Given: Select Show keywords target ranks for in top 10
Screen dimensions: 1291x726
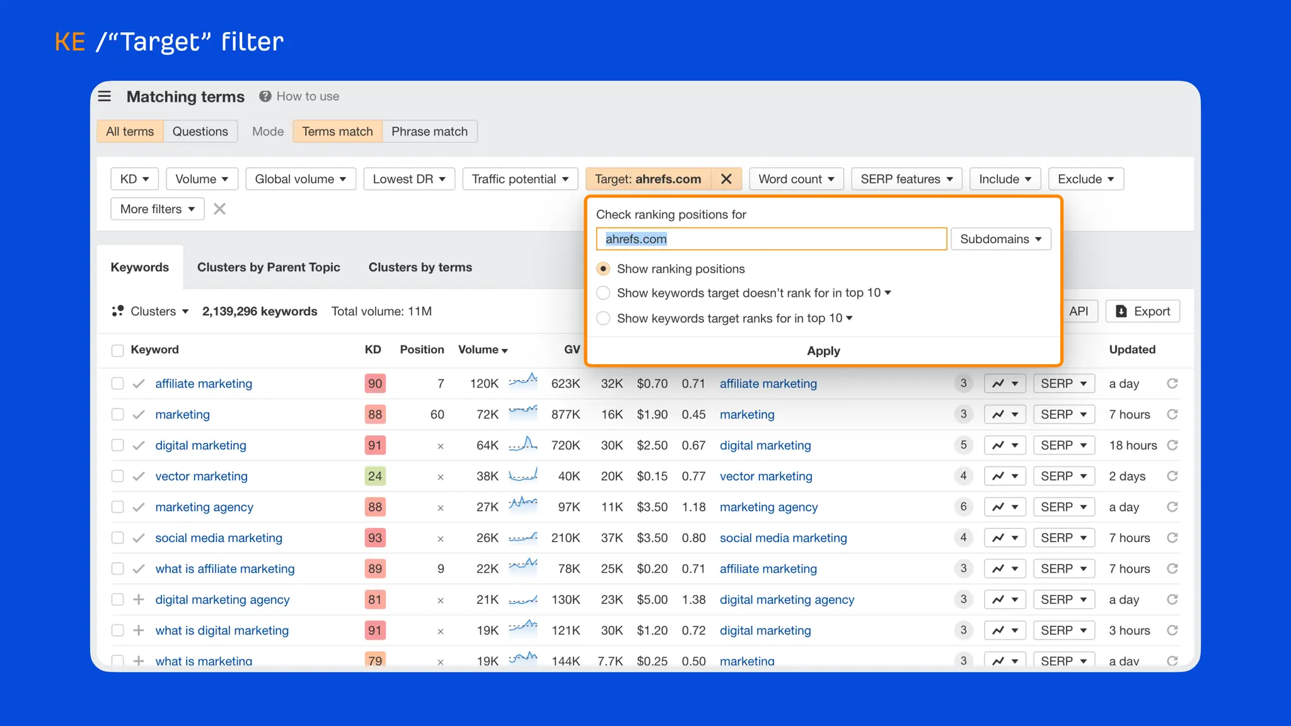Looking at the screenshot, I should tap(603, 318).
